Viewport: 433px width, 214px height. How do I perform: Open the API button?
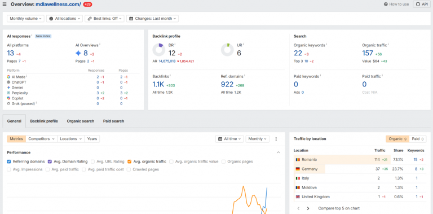pyautogui.click(x=421, y=4)
